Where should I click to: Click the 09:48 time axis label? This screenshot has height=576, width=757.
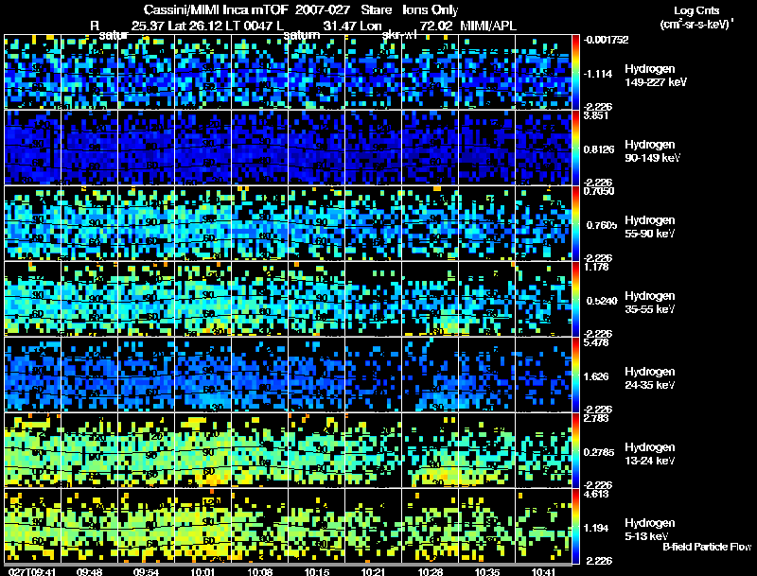(x=89, y=572)
